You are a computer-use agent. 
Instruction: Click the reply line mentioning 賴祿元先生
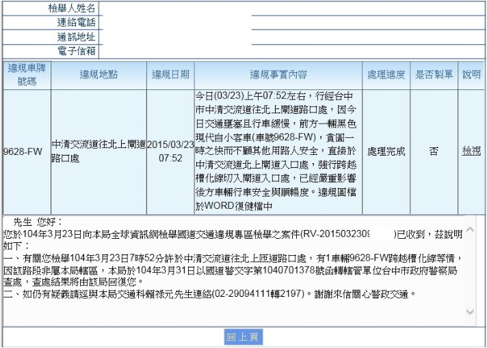point(209,293)
